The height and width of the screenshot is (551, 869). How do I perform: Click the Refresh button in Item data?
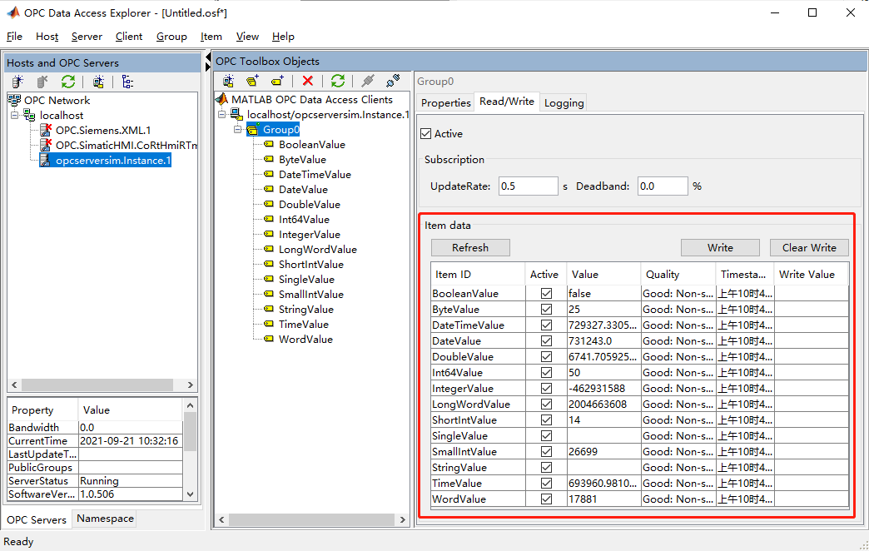pyautogui.click(x=470, y=247)
